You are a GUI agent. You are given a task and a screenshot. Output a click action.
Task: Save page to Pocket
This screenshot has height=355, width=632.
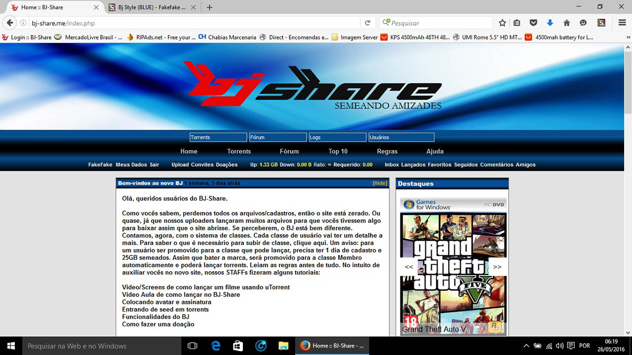pos(533,23)
